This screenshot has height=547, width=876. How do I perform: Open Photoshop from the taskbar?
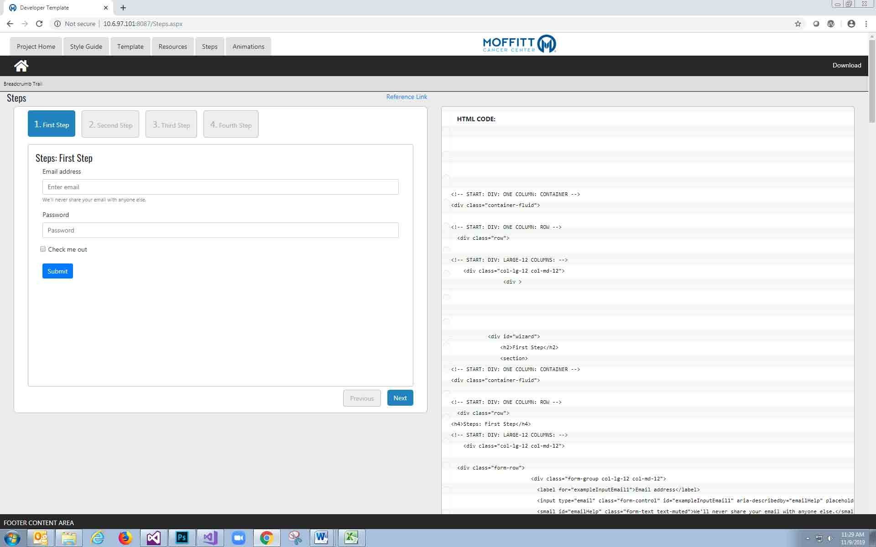point(182,538)
